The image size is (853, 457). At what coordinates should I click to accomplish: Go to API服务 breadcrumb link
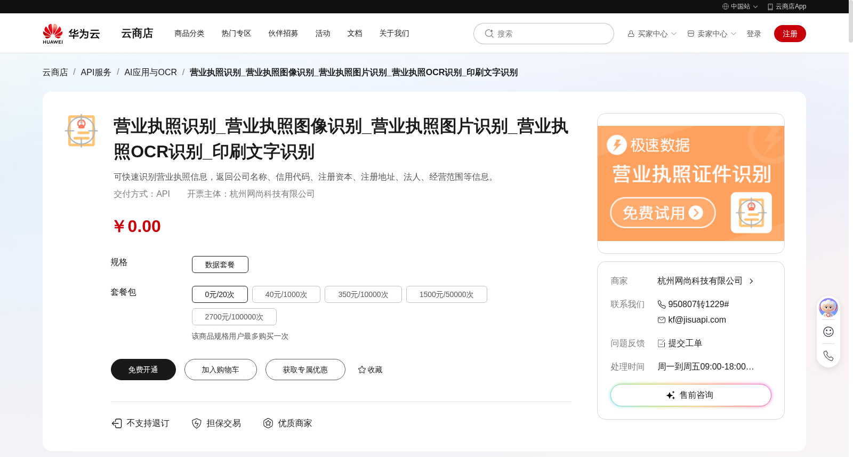[96, 72]
